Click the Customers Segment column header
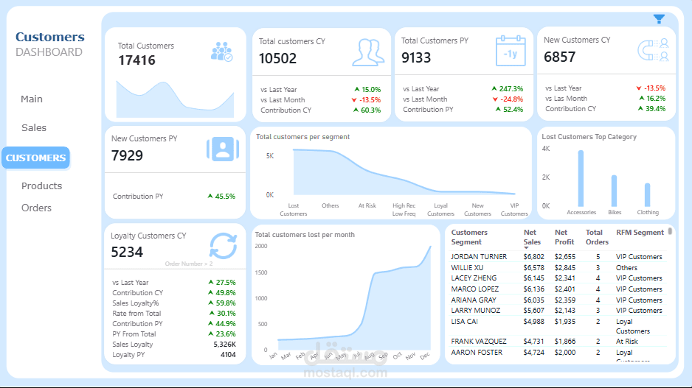Viewport: 692px width, 388px height. [469, 237]
